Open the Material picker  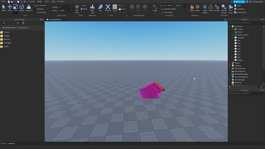(x=108, y=8)
